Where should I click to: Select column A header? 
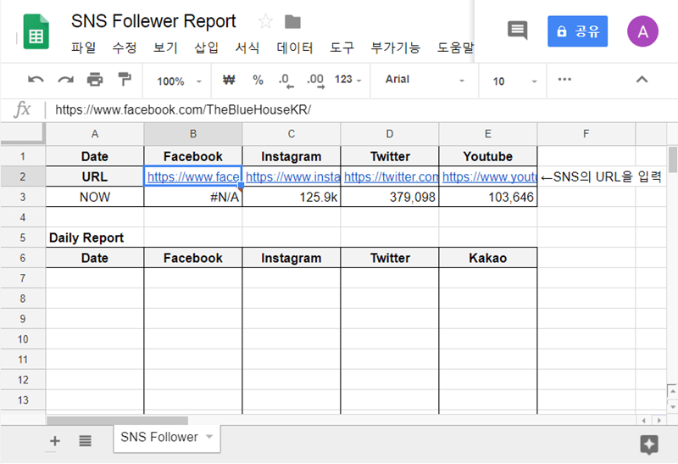point(95,134)
